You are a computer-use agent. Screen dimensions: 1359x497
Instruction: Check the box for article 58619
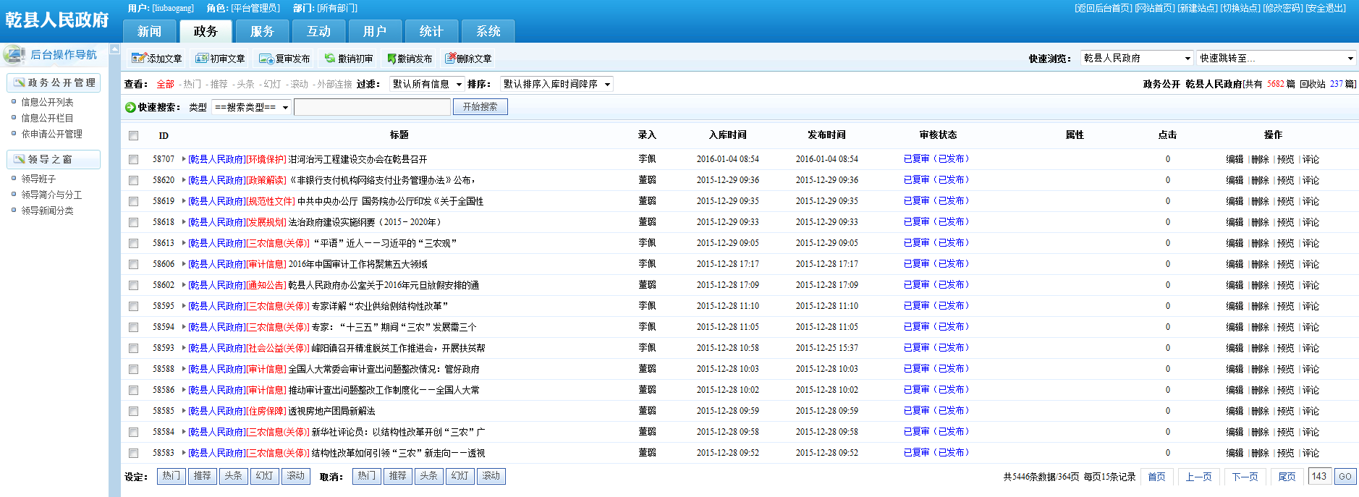(133, 201)
